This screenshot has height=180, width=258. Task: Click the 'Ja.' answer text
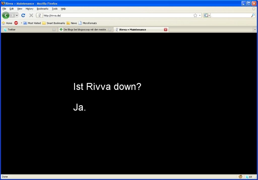pos(80,107)
